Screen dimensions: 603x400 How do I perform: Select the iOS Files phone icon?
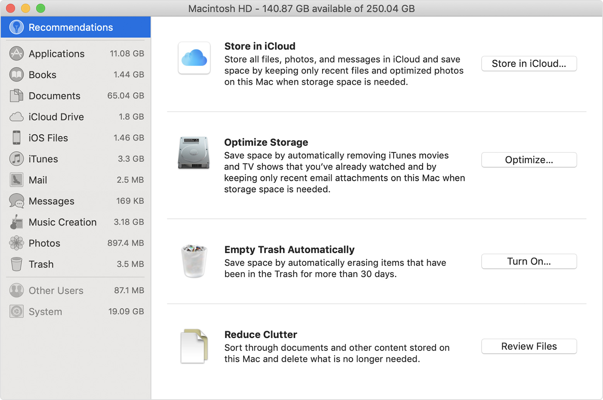coord(16,137)
